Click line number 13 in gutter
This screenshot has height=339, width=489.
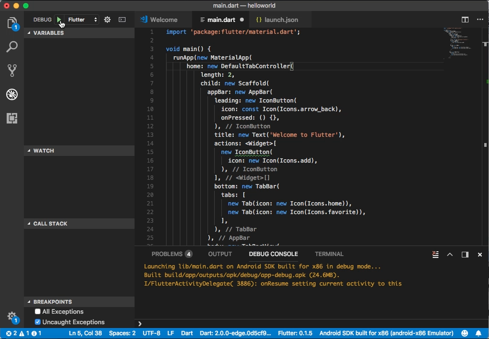click(150, 135)
